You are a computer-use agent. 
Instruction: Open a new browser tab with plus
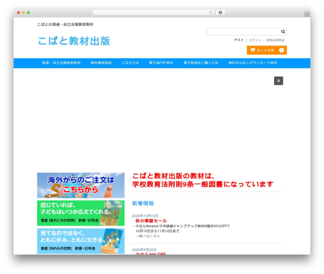pos(307,14)
